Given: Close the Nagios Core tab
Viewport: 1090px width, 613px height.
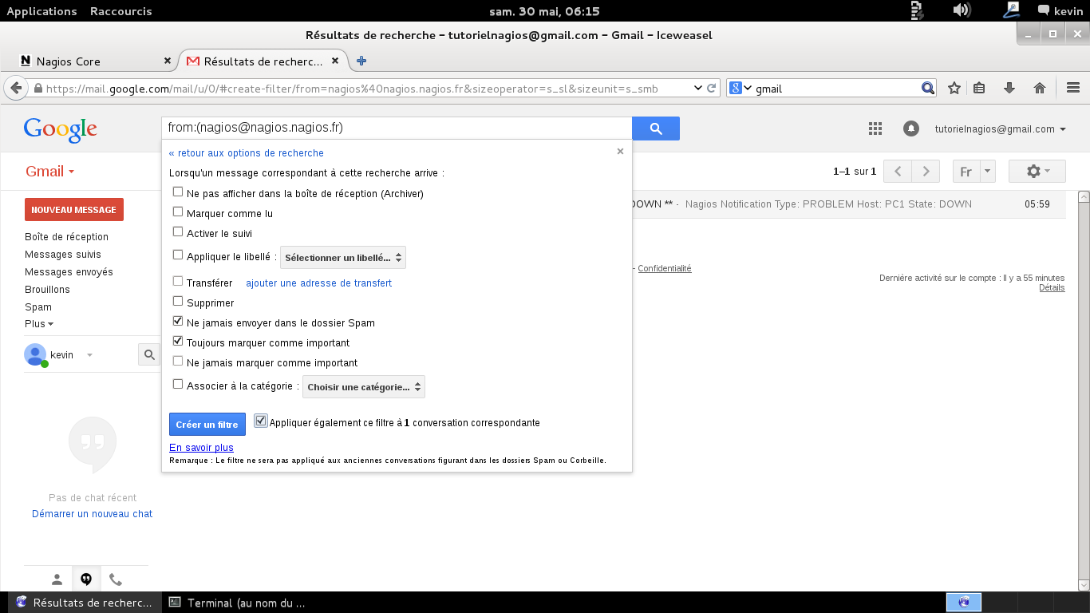Looking at the screenshot, I should coord(168,61).
